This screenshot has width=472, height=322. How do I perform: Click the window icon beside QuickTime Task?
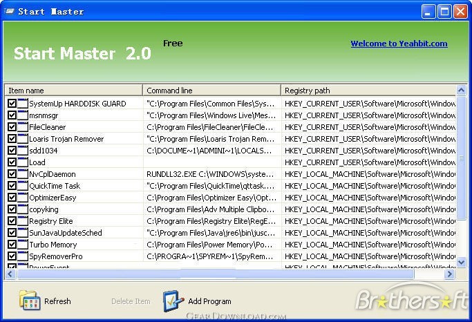pos(23,186)
